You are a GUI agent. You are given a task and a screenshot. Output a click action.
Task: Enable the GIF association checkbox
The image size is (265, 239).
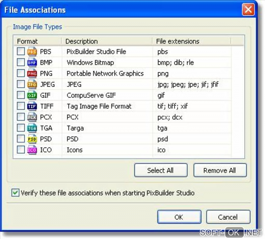21,95
